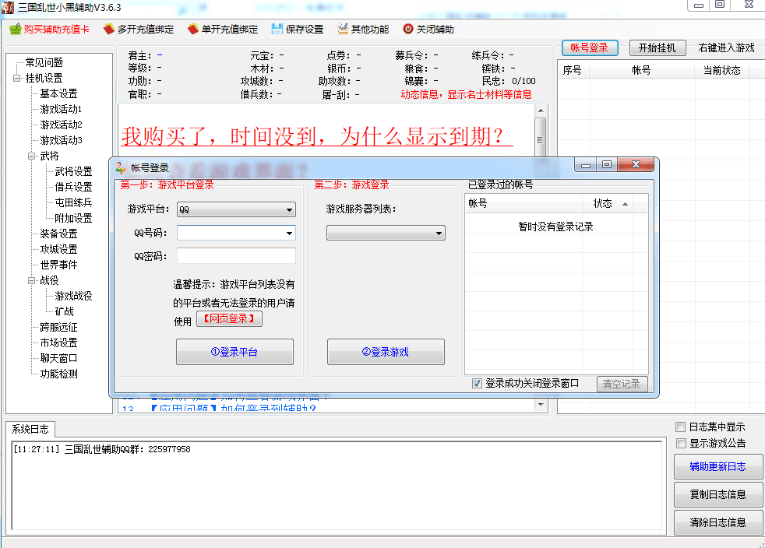Image resolution: width=765 pixels, height=548 pixels.
Task: Click ①登录平台 button
Action: 234,352
